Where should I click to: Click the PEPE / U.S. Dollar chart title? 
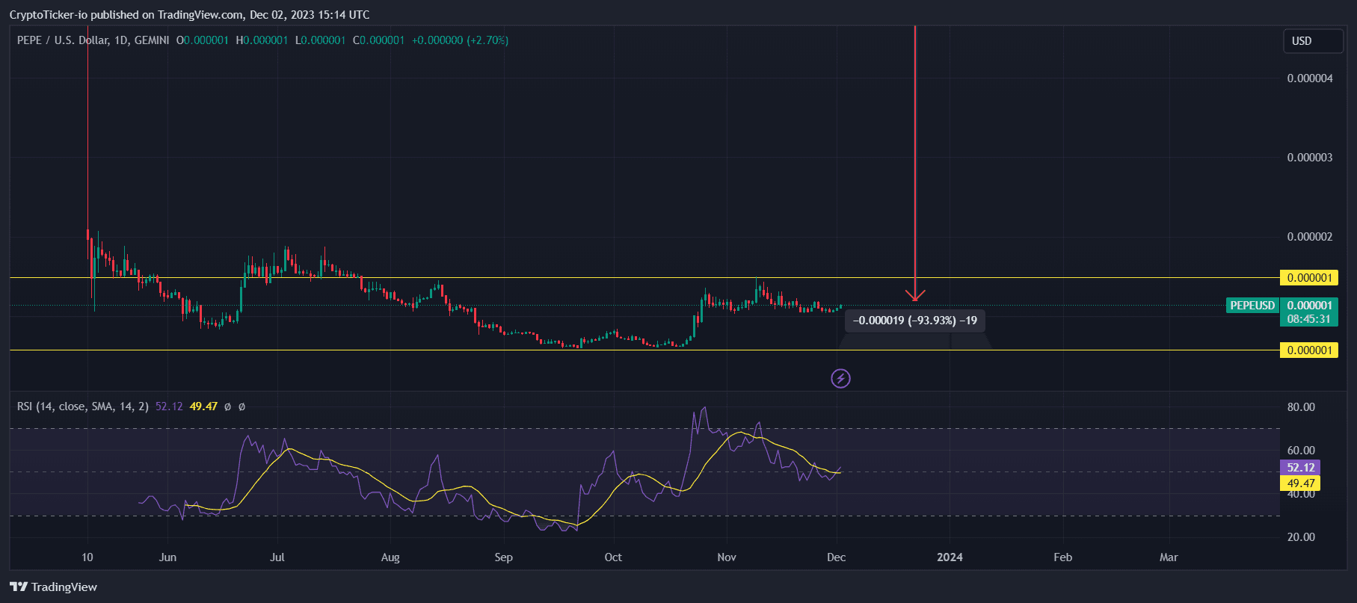click(62, 40)
